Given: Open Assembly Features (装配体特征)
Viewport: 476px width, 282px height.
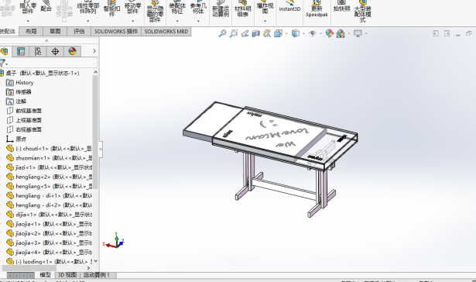Looking at the screenshot, I should (177, 8).
